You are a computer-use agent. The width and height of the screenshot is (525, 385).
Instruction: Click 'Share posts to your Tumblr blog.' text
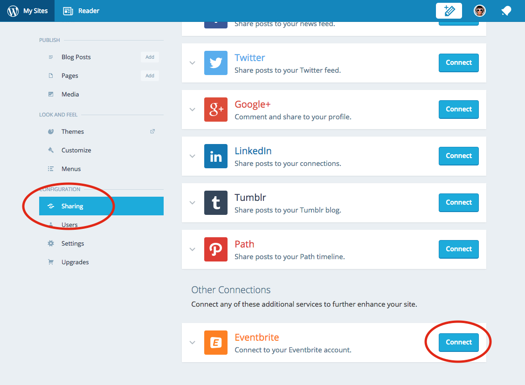coord(288,210)
